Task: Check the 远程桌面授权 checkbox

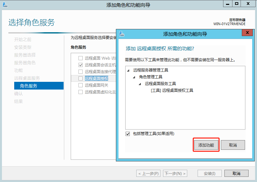Action: click(81, 79)
